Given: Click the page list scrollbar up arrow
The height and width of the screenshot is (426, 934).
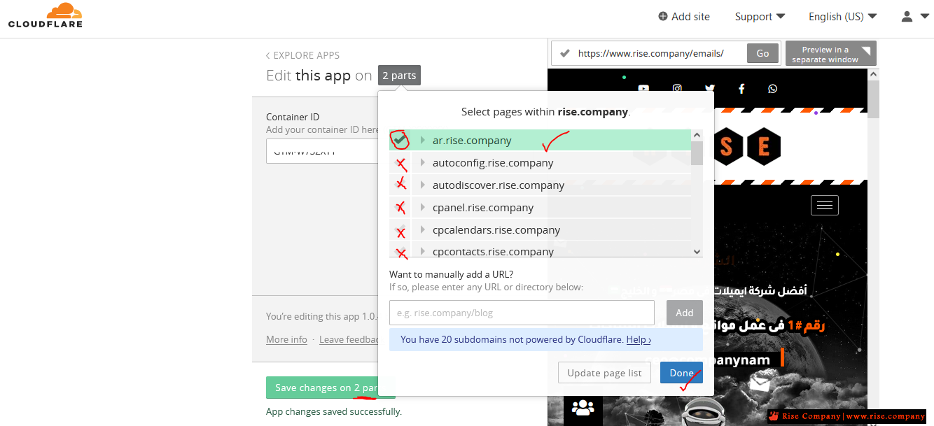Looking at the screenshot, I should 697,136.
